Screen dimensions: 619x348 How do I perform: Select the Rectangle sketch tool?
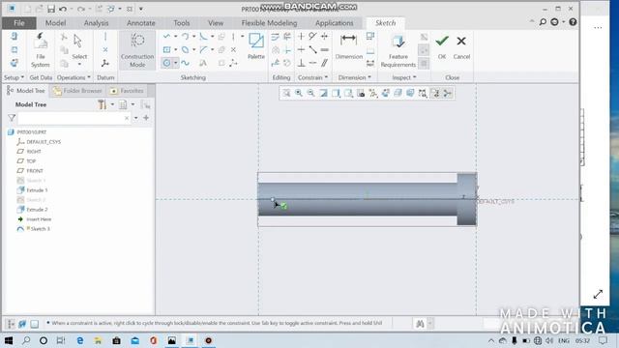166,49
